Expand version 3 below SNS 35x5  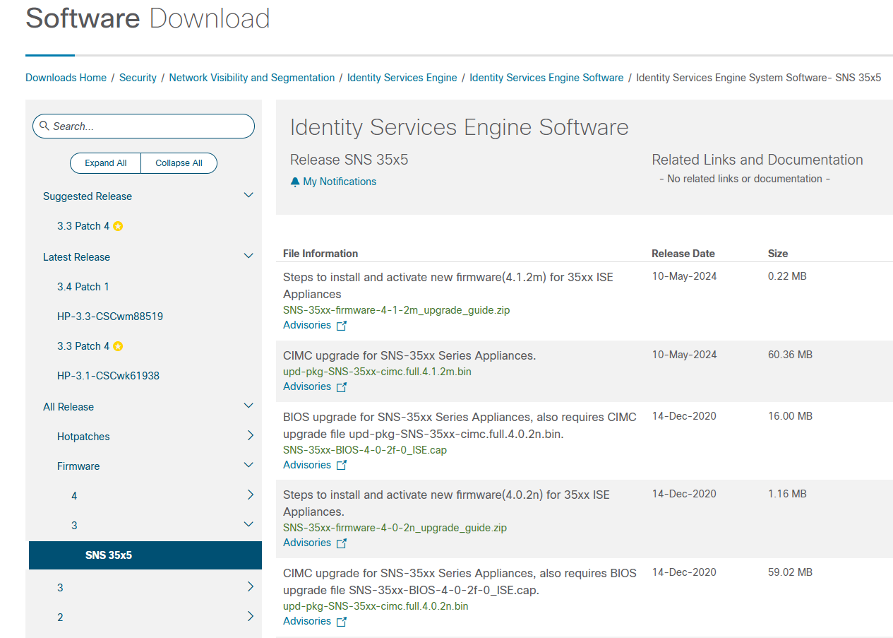click(x=250, y=586)
